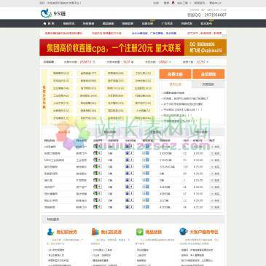Click the 95链 bird logo
This screenshot has width=266, height=266.
tap(46, 13)
